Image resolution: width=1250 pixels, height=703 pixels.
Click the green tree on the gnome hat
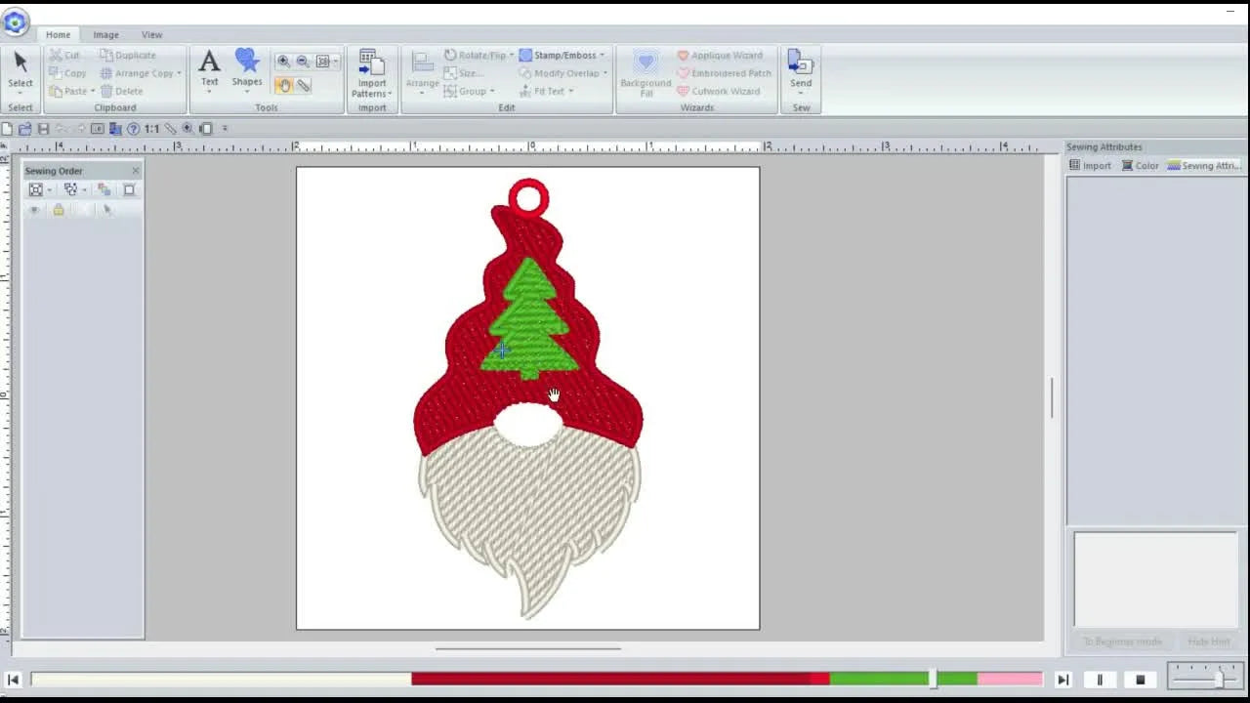point(529,318)
